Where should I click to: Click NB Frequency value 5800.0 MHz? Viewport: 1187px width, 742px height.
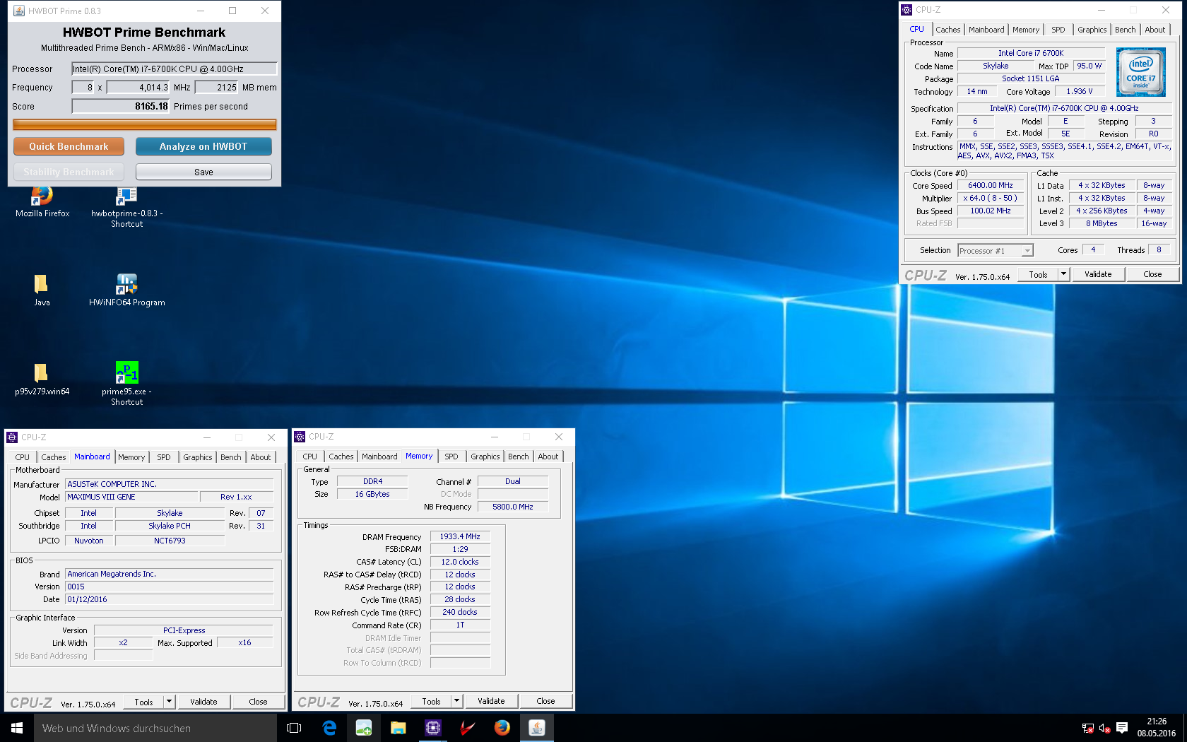513,507
